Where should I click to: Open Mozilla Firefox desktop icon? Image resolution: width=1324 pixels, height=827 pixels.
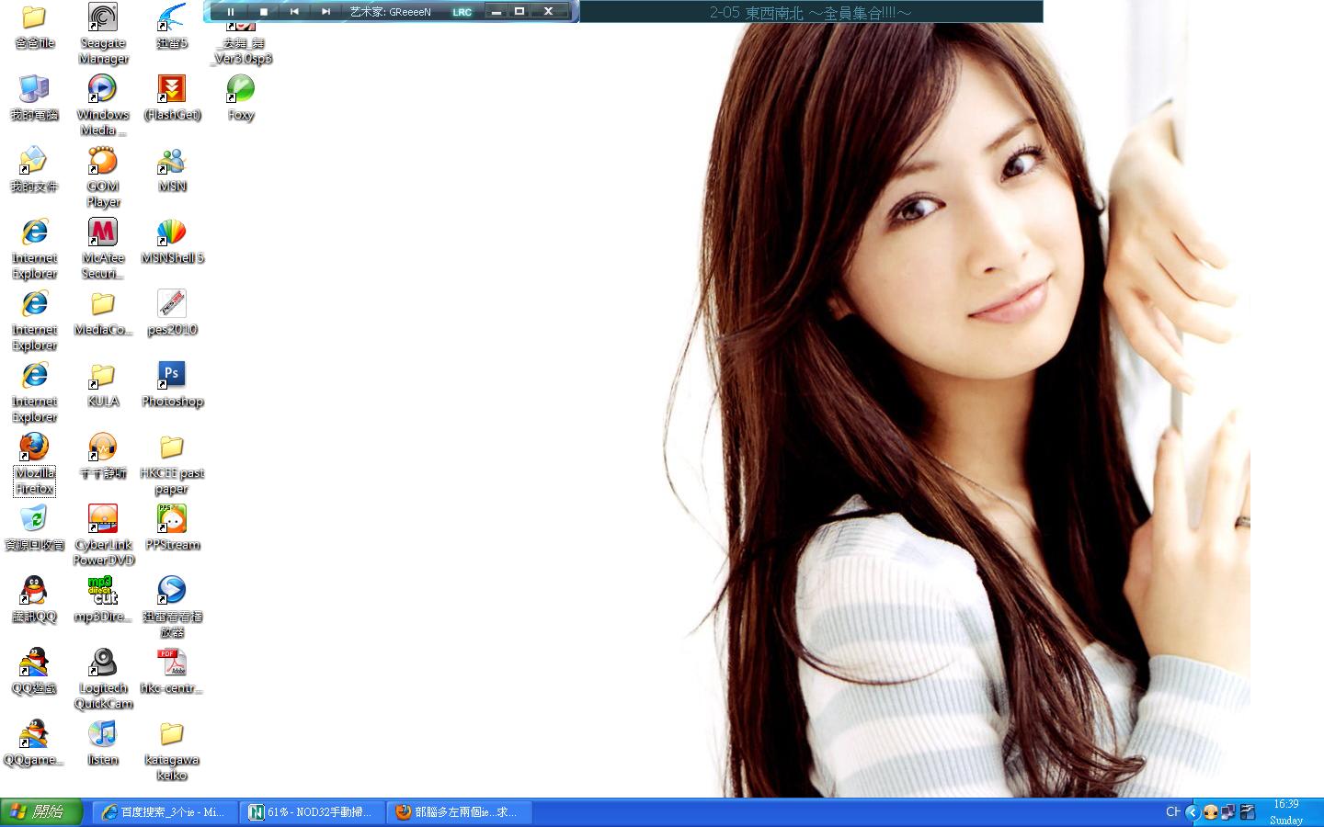34,447
